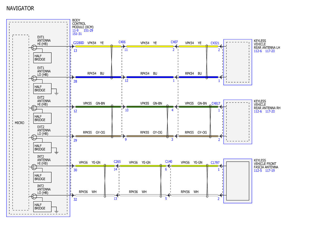Click the EXT1 Antenna HI transistor symbol

click(x=34, y=47)
